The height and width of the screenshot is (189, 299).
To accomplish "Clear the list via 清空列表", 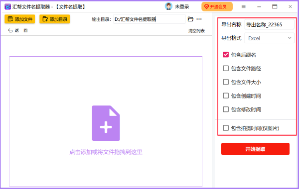I will [x=196, y=31].
